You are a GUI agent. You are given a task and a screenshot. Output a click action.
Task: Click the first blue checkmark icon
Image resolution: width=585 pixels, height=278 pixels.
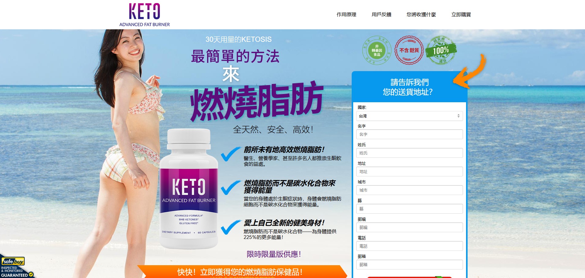(x=231, y=154)
